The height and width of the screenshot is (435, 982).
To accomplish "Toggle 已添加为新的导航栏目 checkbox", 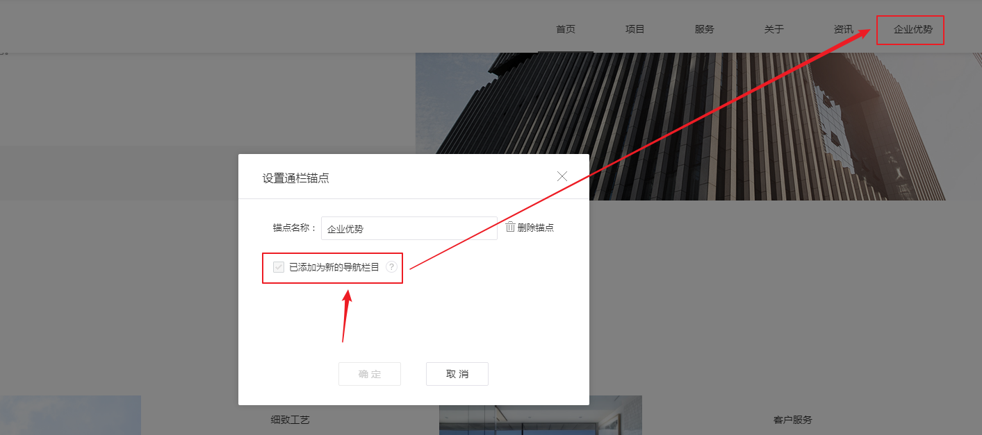I will click(x=279, y=267).
